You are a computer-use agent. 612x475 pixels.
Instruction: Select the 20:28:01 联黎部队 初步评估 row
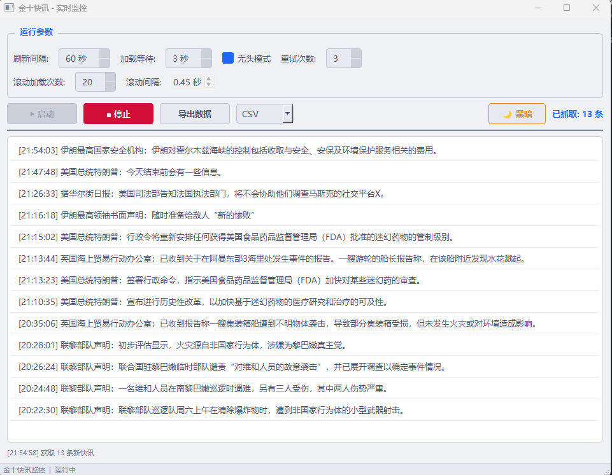(x=305, y=345)
